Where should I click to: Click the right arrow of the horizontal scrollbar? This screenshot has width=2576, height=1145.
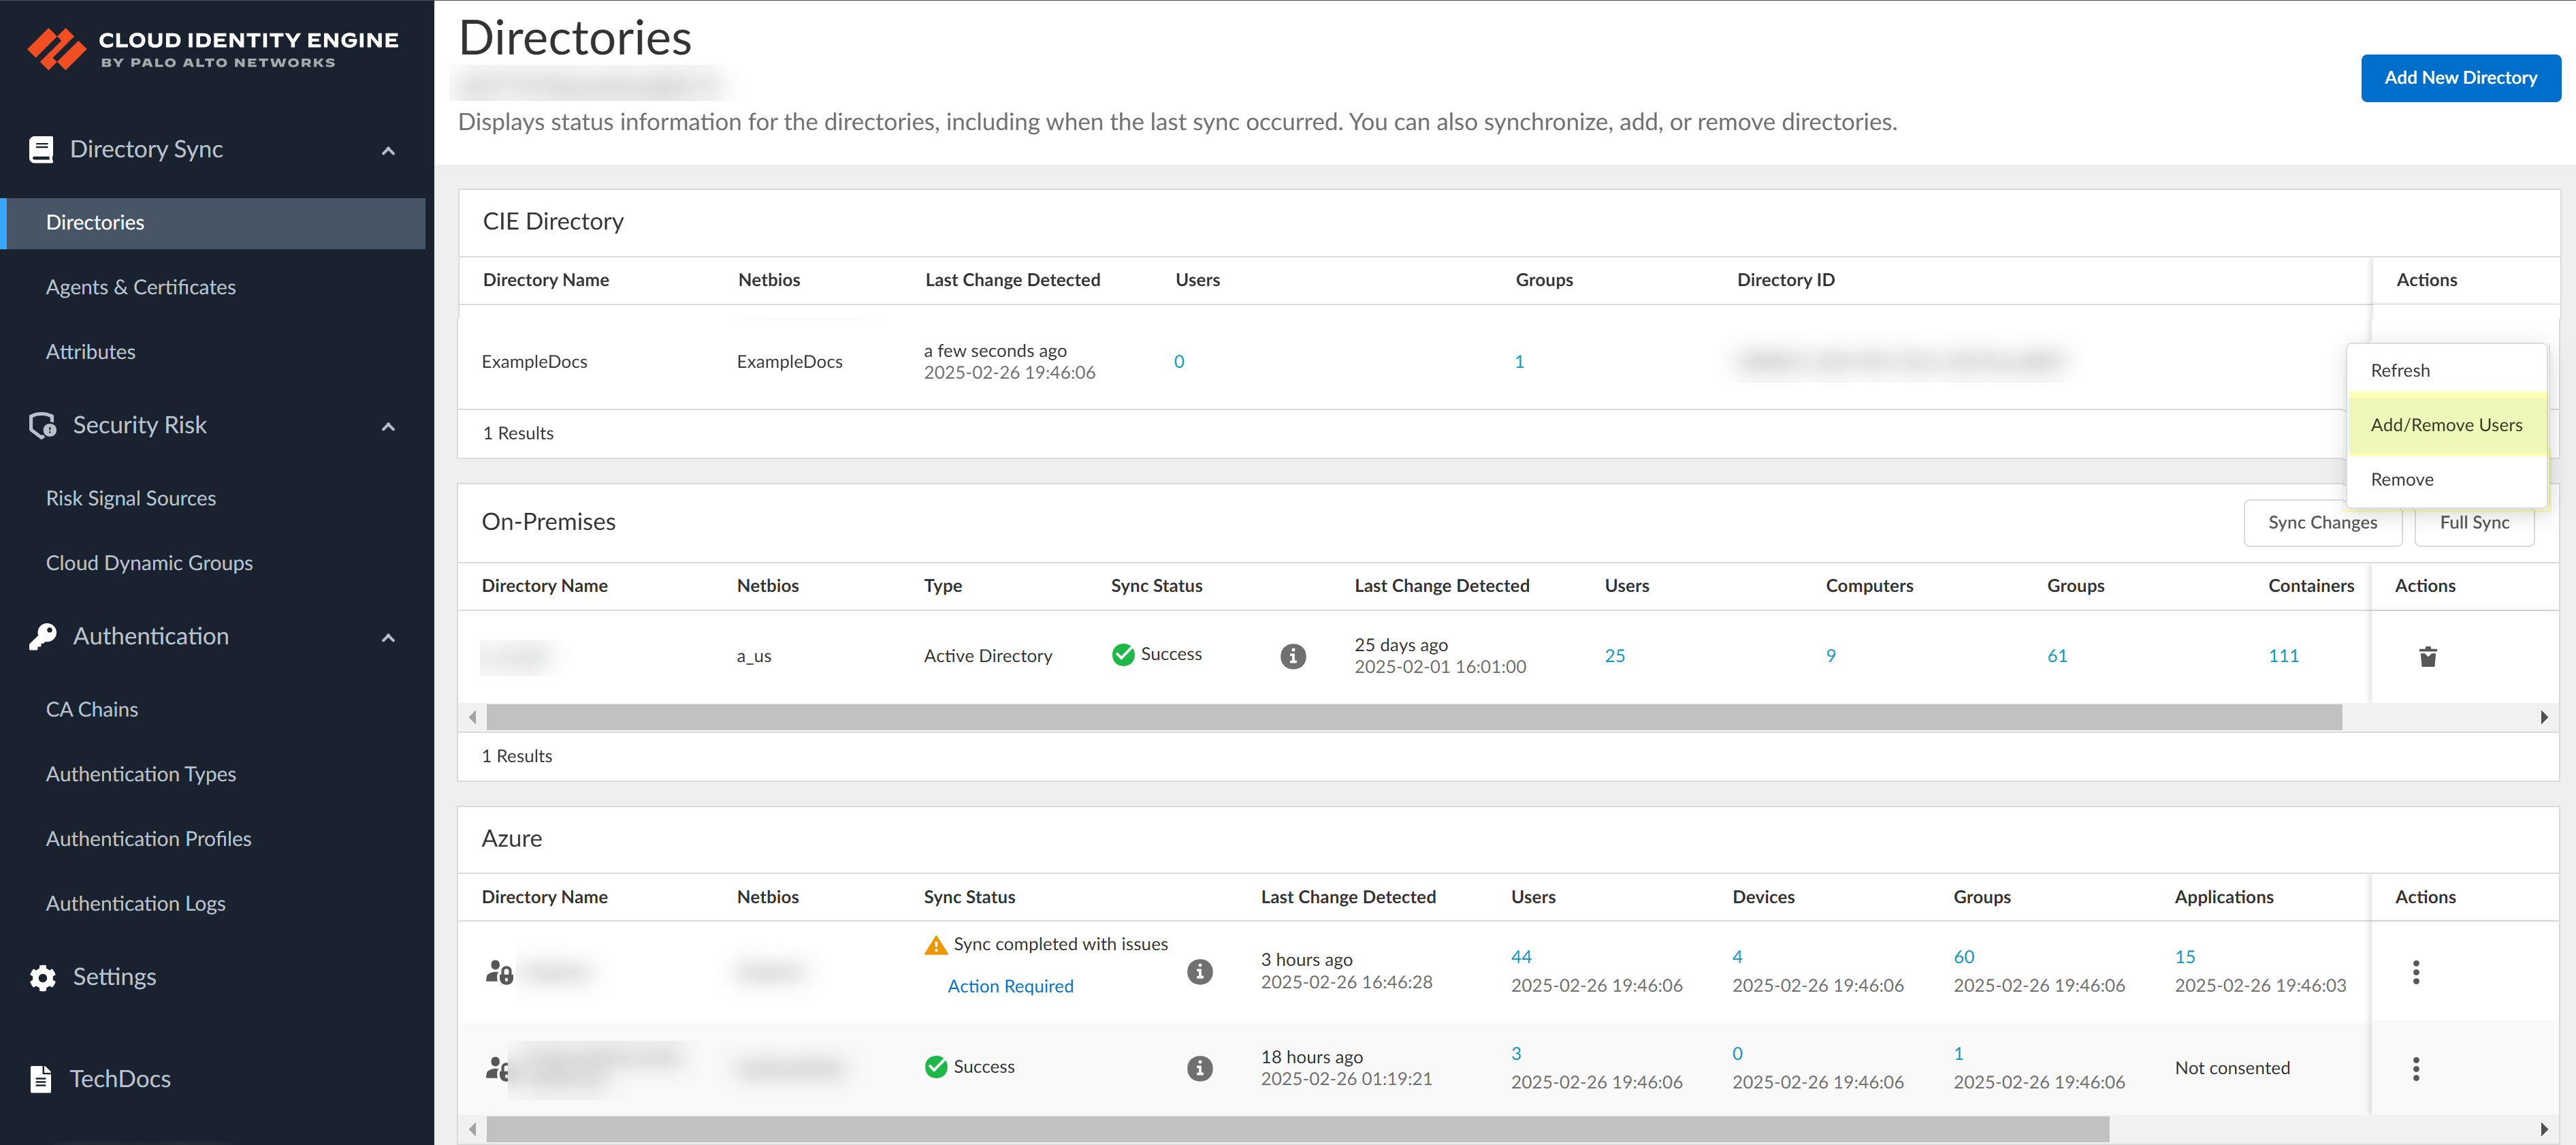pos(2544,717)
